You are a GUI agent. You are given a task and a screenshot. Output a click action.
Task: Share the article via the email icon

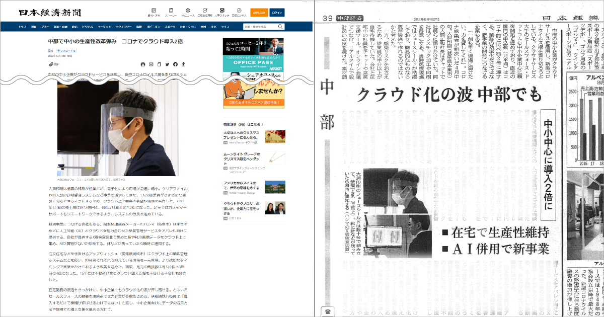(x=151, y=64)
